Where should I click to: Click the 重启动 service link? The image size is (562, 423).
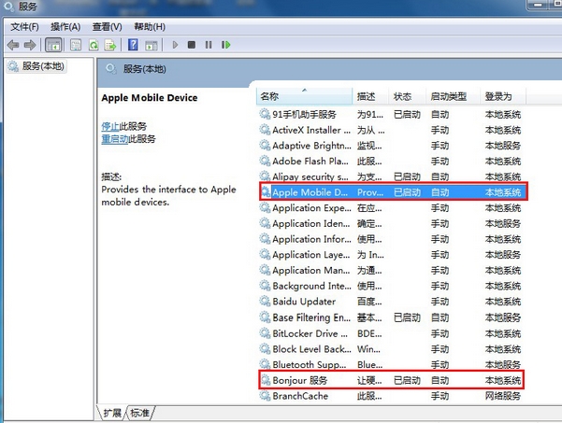pyautogui.click(x=114, y=138)
